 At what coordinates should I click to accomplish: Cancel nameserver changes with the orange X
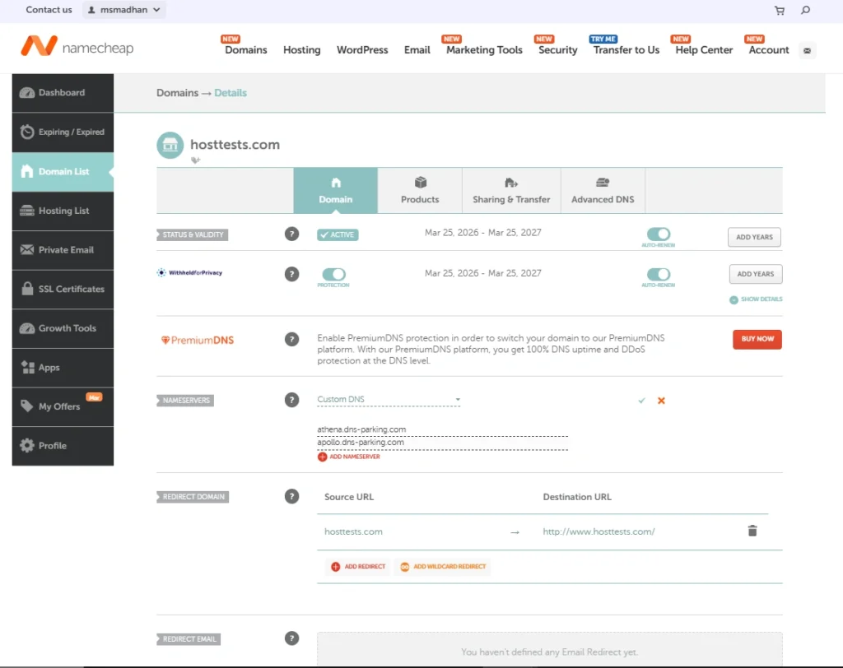(661, 401)
